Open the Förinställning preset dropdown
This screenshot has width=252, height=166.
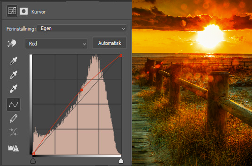pyautogui.click(x=82, y=28)
